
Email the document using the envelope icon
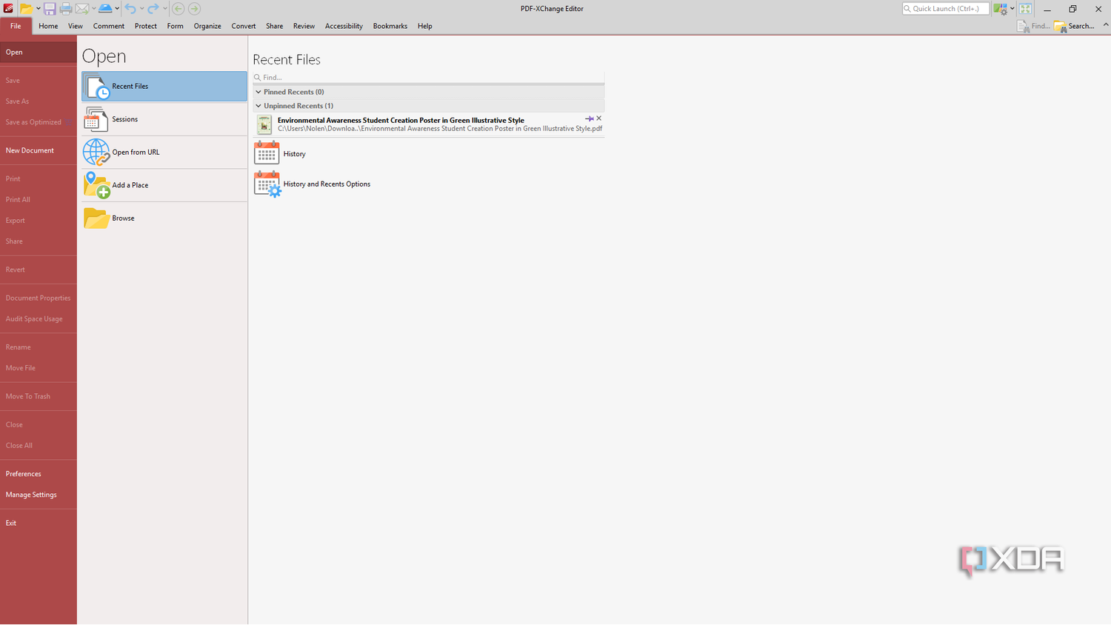81,8
